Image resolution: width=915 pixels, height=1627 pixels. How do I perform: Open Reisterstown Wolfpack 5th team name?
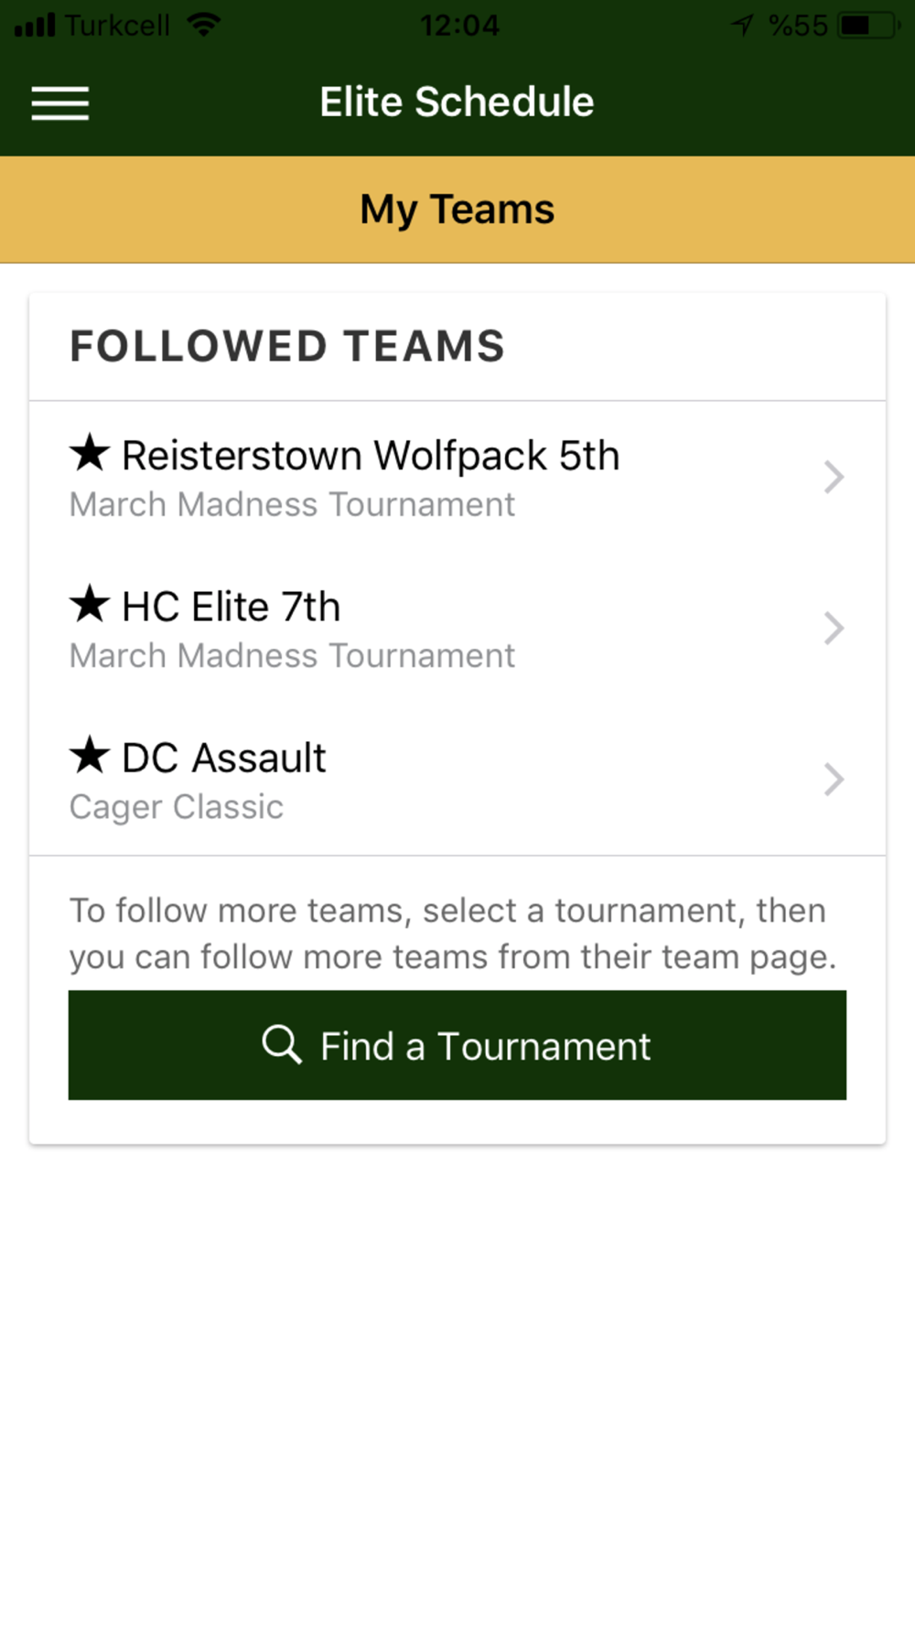[x=371, y=456]
